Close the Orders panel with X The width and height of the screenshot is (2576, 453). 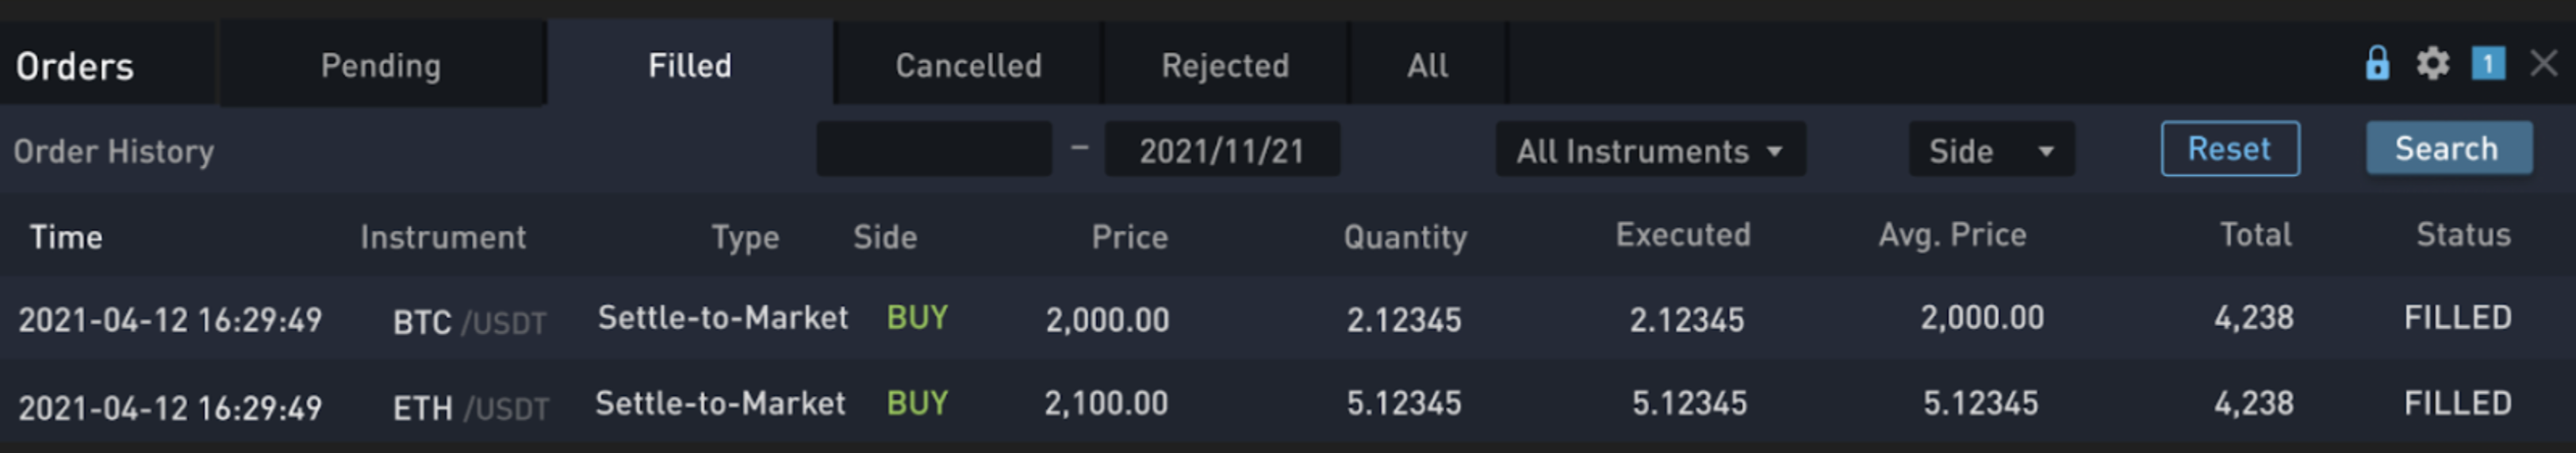coord(2544,64)
